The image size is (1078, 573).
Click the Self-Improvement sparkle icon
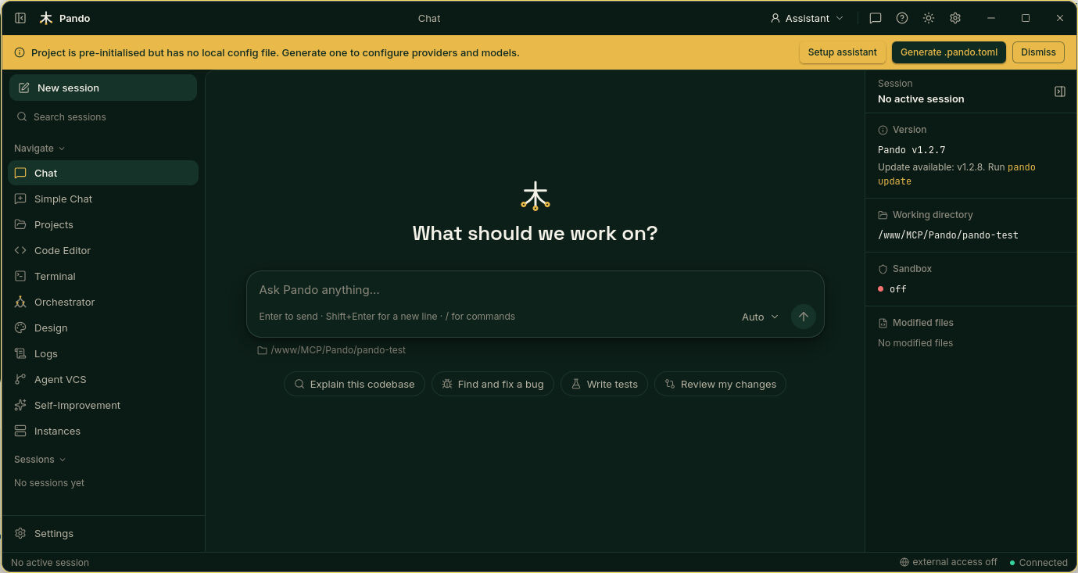point(20,405)
